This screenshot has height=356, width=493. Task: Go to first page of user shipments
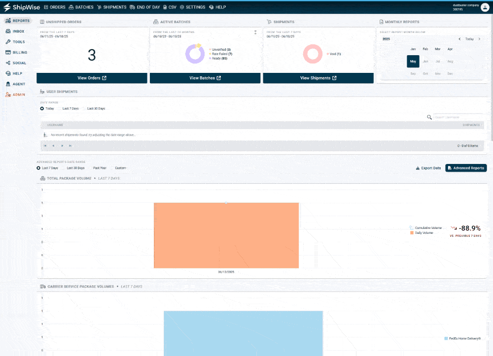(45, 146)
